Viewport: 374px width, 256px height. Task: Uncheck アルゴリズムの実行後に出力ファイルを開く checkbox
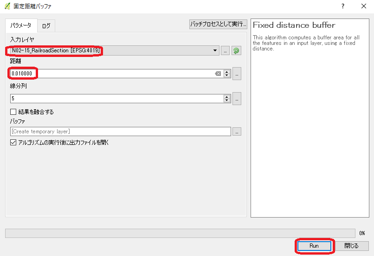click(13, 143)
